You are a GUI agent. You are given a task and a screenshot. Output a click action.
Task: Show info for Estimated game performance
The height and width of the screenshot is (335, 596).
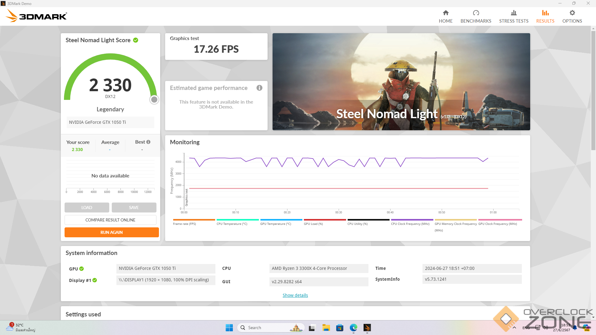(x=259, y=88)
